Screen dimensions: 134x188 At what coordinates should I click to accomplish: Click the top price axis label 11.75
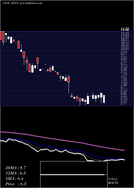125,29
